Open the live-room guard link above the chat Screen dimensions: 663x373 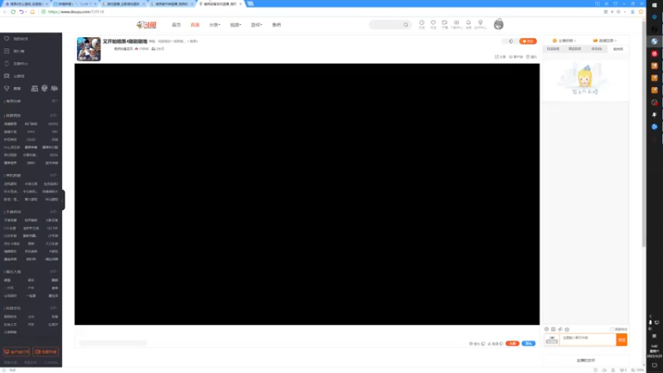(605, 41)
